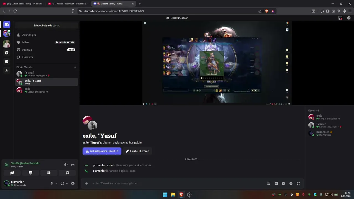Select pixmenler in members list
This screenshot has height=199, width=354.
tap(329, 133)
